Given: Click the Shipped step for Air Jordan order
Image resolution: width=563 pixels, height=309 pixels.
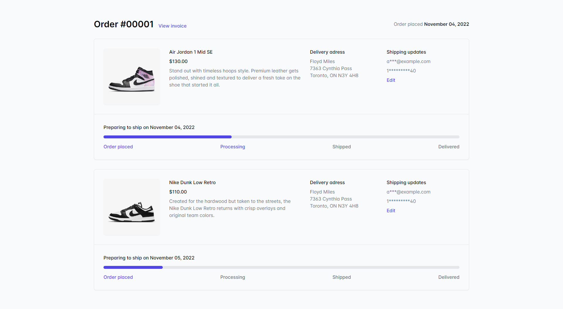Looking at the screenshot, I should 341,147.
